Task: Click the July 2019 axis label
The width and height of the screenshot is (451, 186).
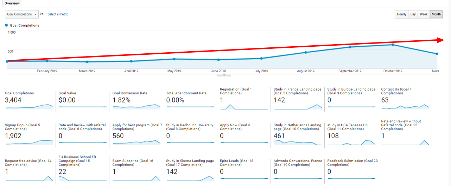Action: click(x=261, y=71)
